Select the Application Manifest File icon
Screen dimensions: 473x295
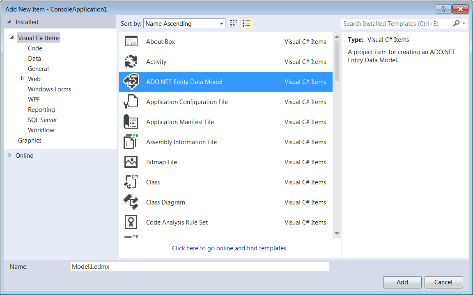point(131,122)
